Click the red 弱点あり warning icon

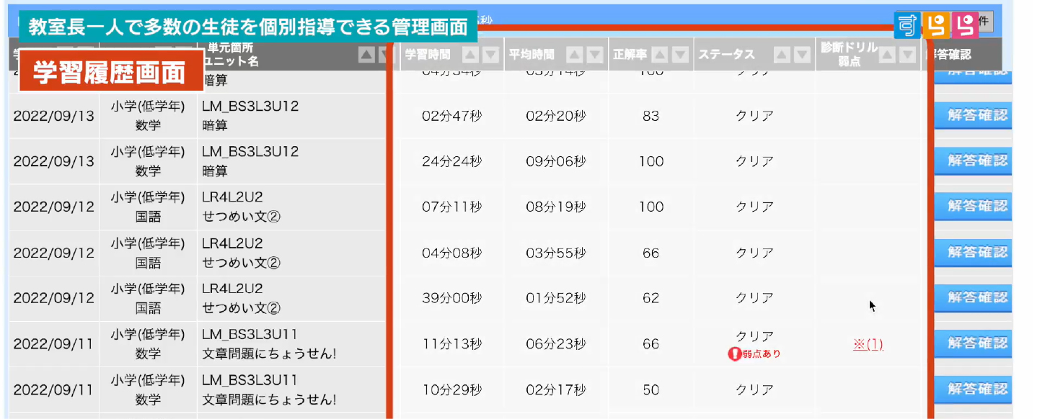coord(734,353)
